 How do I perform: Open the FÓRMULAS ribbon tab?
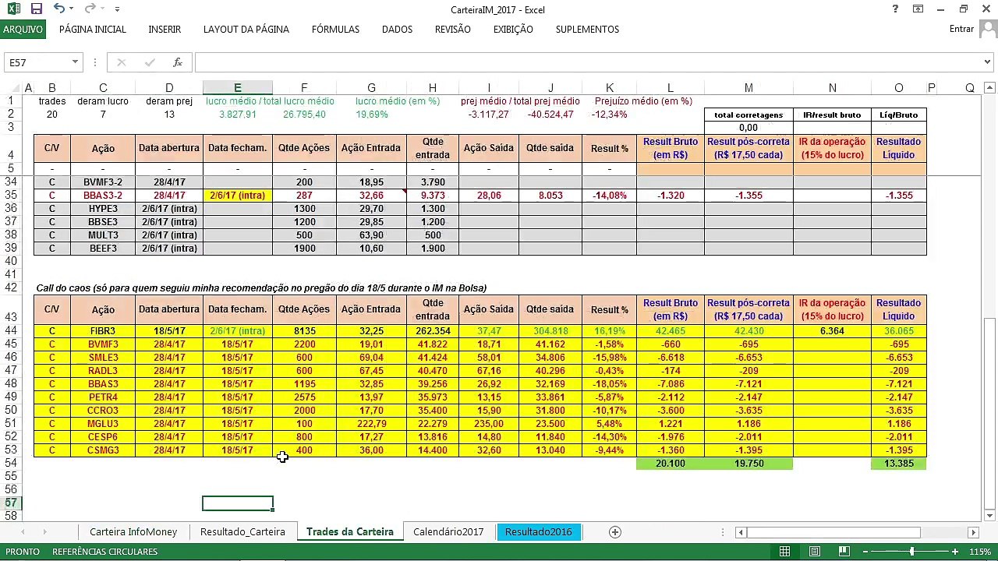coord(335,30)
